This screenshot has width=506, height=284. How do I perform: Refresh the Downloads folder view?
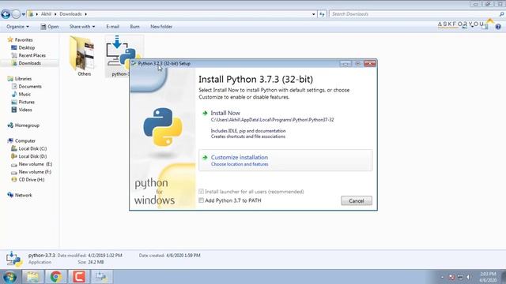[322, 14]
